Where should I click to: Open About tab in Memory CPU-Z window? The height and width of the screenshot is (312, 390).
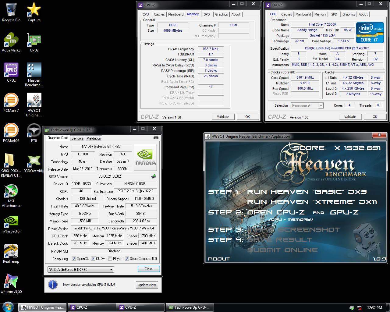236,14
